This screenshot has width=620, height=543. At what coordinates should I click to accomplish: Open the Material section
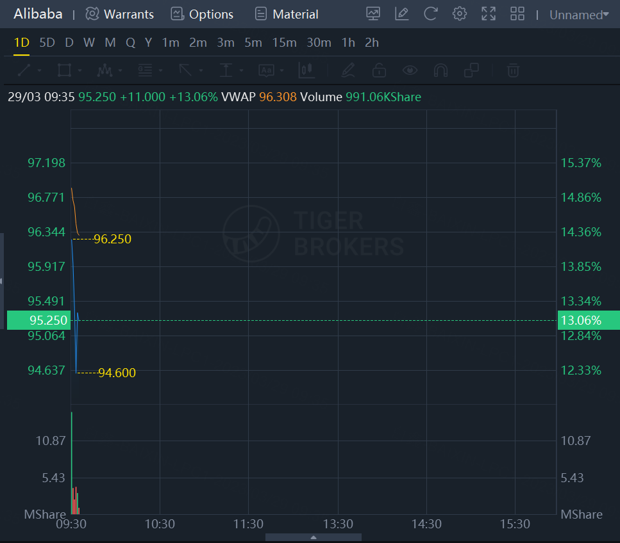296,14
